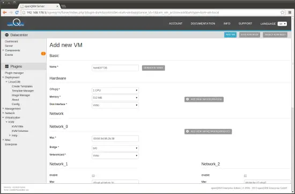Image resolution: width=295 pixels, height=194 pixels.
Task: Open a new browser tab
Action: click(64, 6)
